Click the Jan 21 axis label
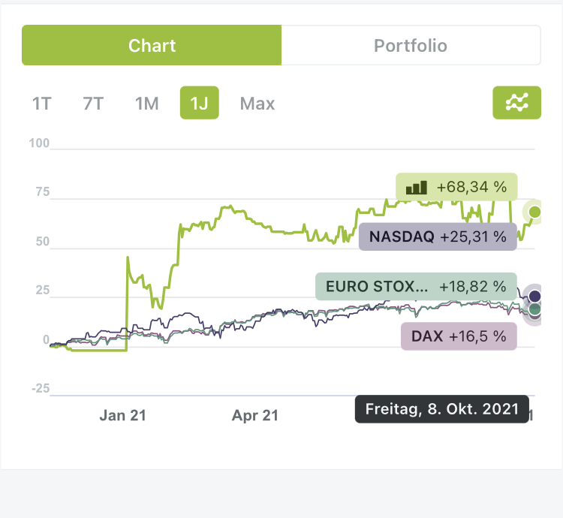The width and height of the screenshot is (563, 518). (122, 414)
